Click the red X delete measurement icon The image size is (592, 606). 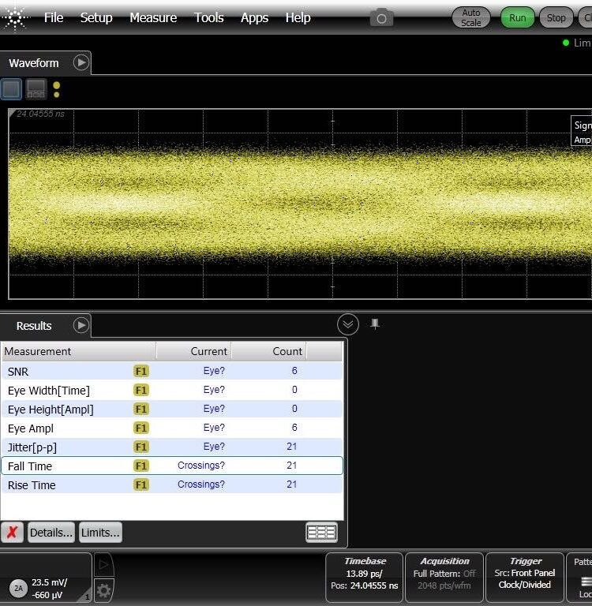(12, 533)
